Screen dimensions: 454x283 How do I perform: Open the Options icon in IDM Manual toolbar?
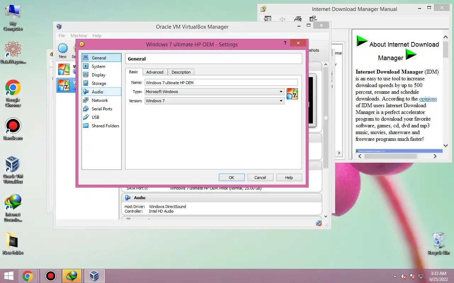pos(313,19)
